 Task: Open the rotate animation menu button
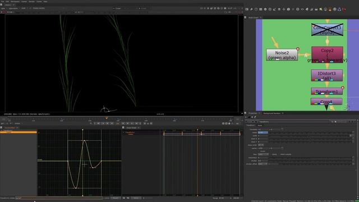(353, 132)
